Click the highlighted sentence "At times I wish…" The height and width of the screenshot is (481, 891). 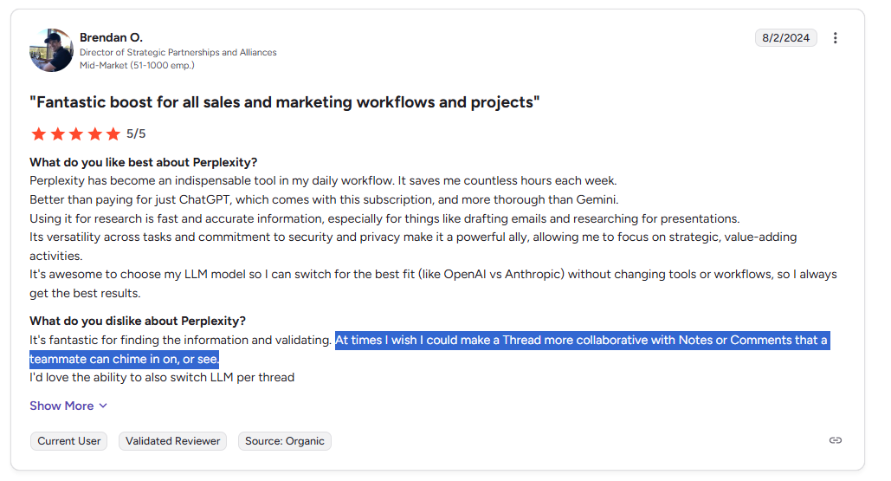coord(429,349)
